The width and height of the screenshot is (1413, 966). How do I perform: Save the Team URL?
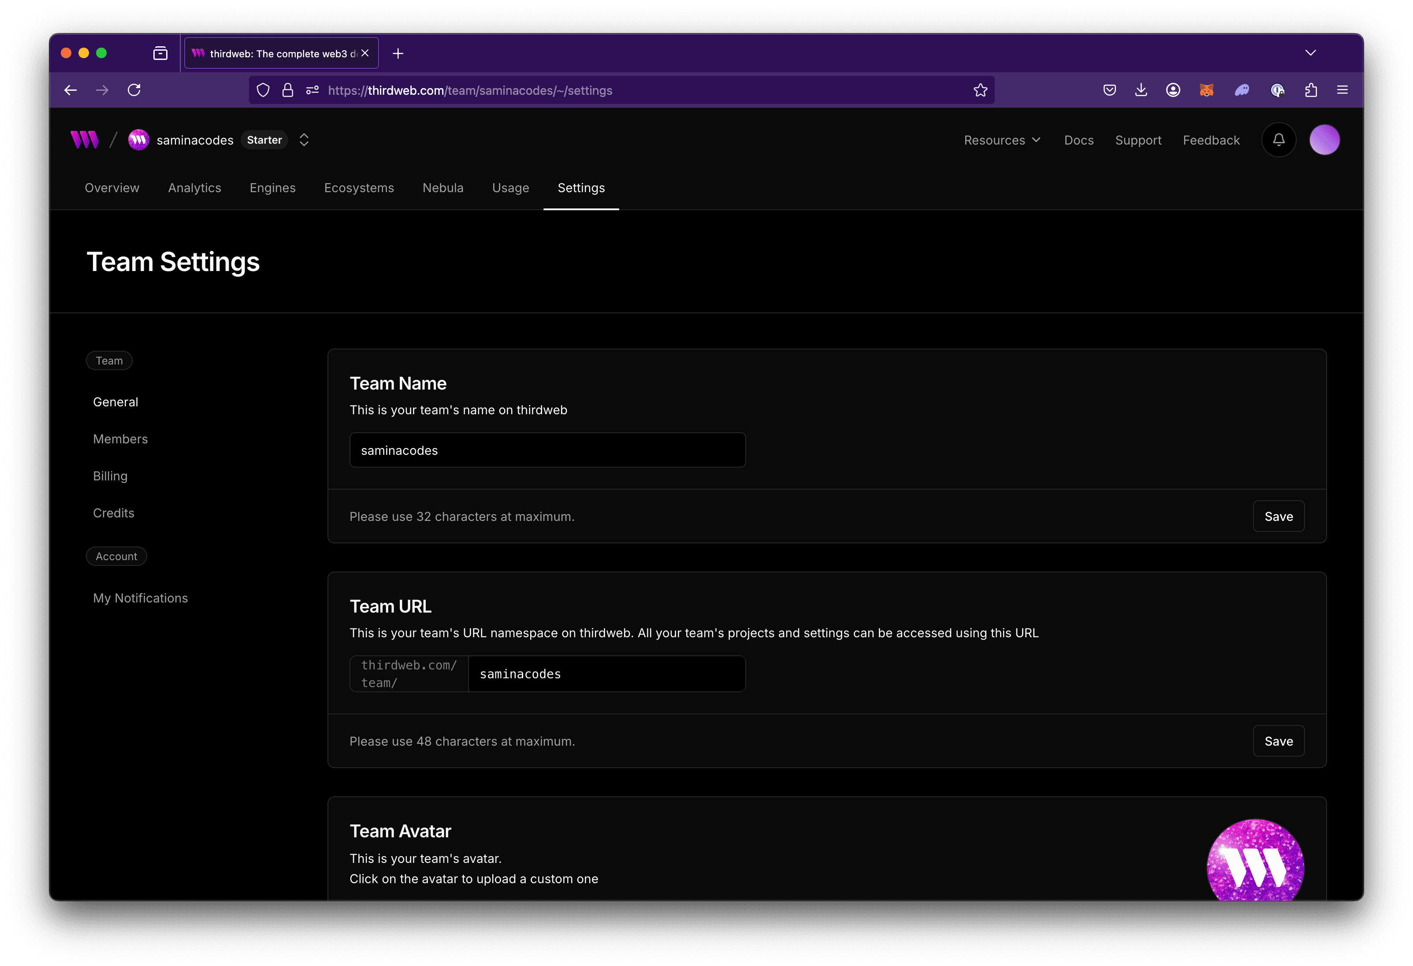point(1278,741)
